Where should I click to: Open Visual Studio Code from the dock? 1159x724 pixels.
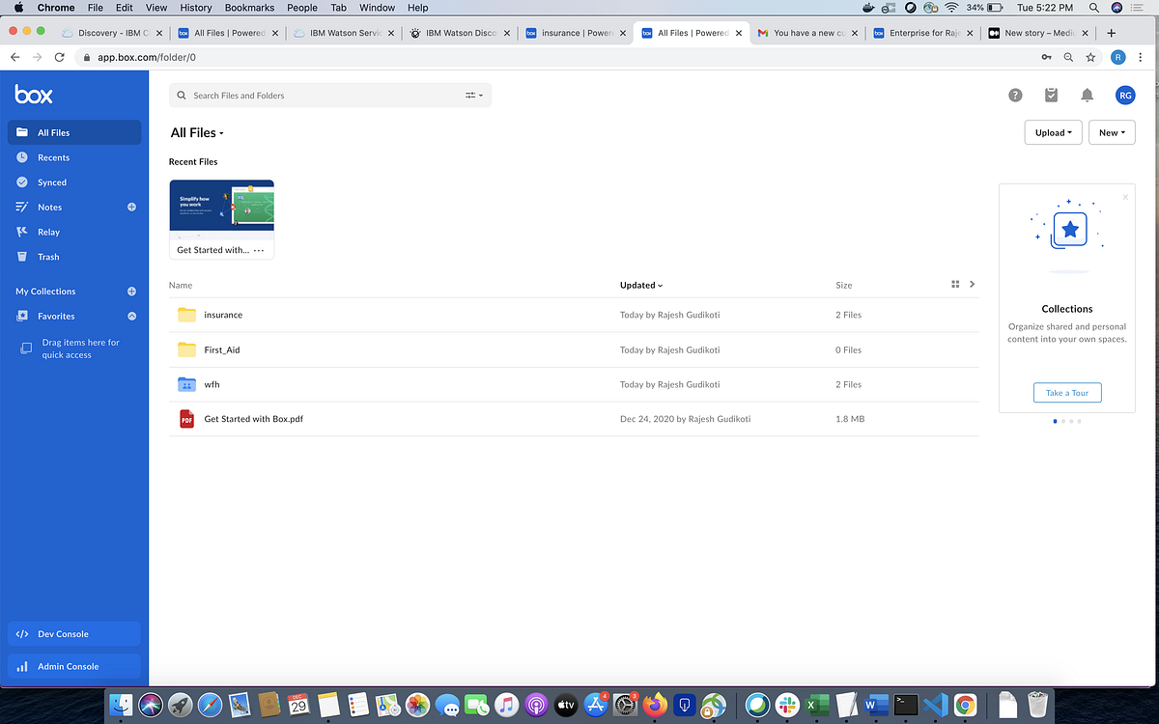pos(935,705)
